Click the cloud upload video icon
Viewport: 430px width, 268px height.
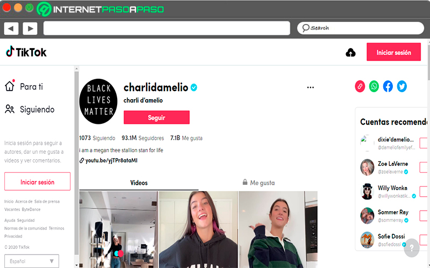click(350, 52)
